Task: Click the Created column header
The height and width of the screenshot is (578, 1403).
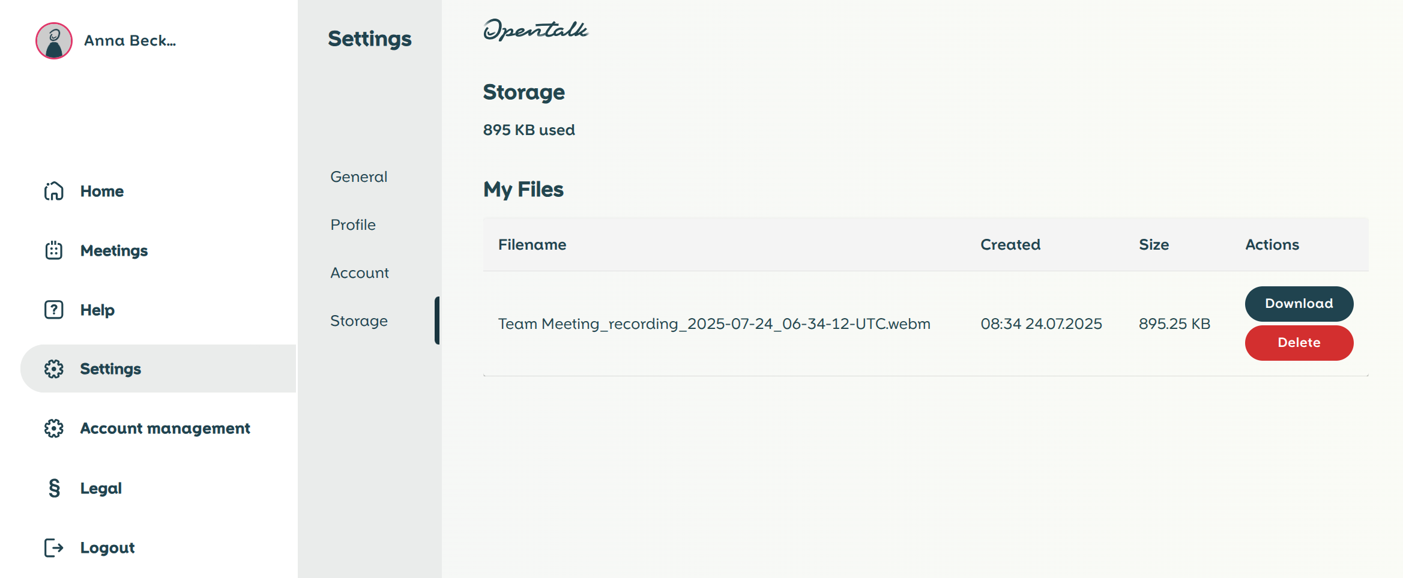Action: point(1010,244)
